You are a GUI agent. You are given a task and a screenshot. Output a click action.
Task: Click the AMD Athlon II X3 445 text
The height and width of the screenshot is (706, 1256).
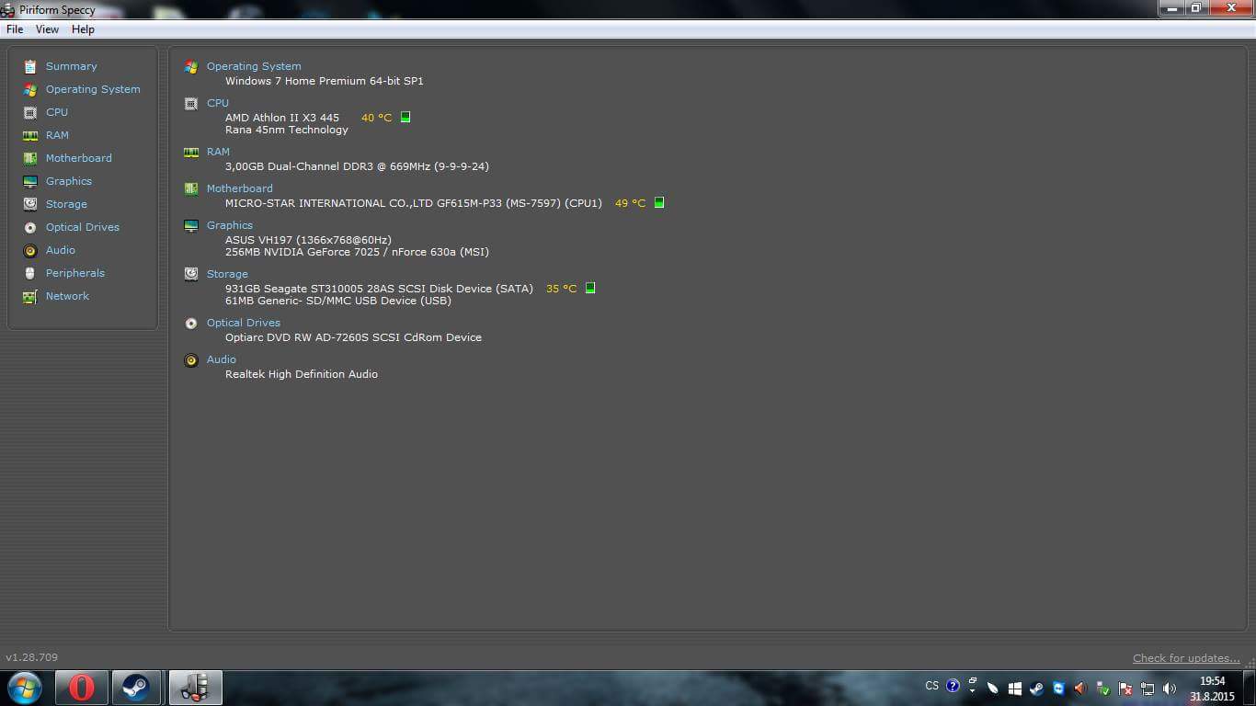point(282,118)
